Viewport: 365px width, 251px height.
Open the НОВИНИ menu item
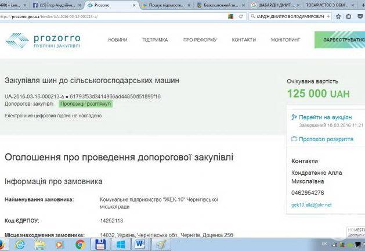click(x=118, y=40)
